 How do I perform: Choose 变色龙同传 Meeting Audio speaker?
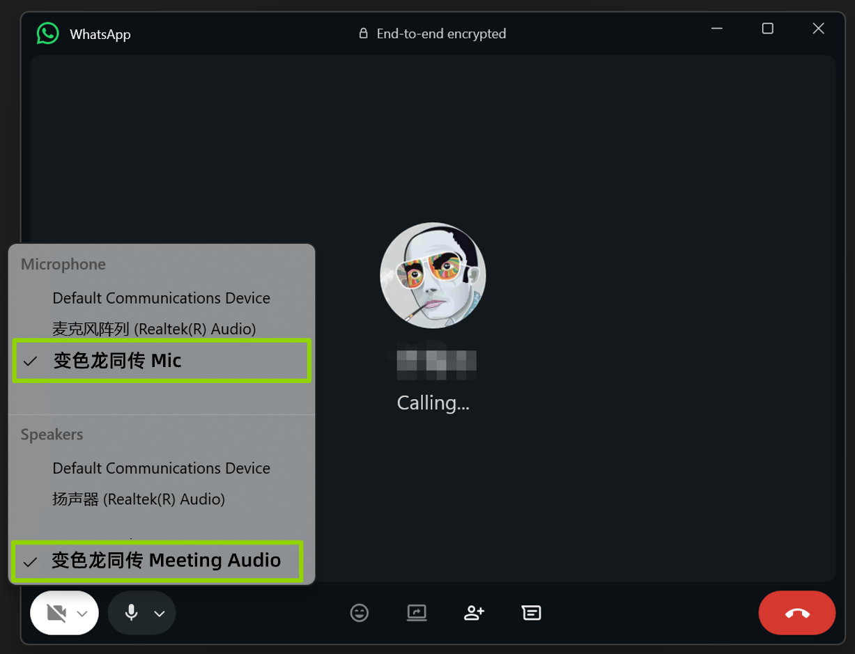pyautogui.click(x=157, y=561)
